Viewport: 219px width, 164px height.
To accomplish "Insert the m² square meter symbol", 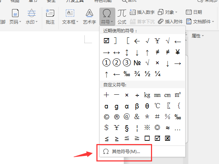I will [178, 95].
